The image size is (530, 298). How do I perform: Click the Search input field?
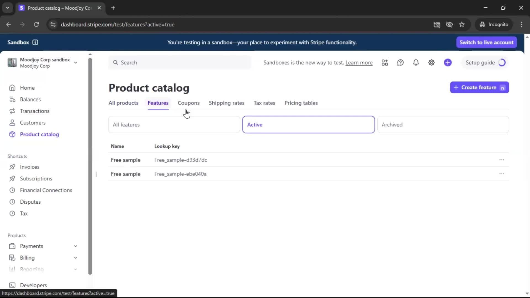[x=179, y=63]
